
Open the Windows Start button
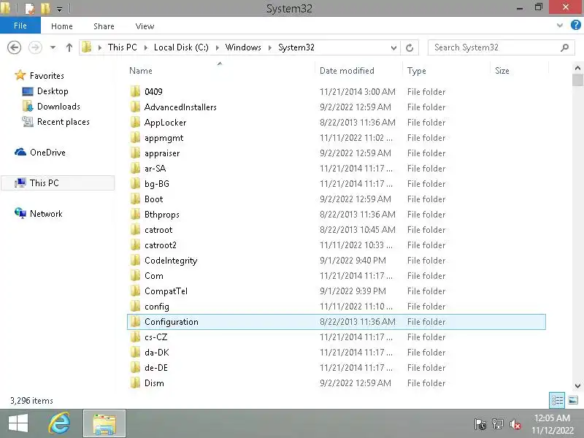point(18,423)
